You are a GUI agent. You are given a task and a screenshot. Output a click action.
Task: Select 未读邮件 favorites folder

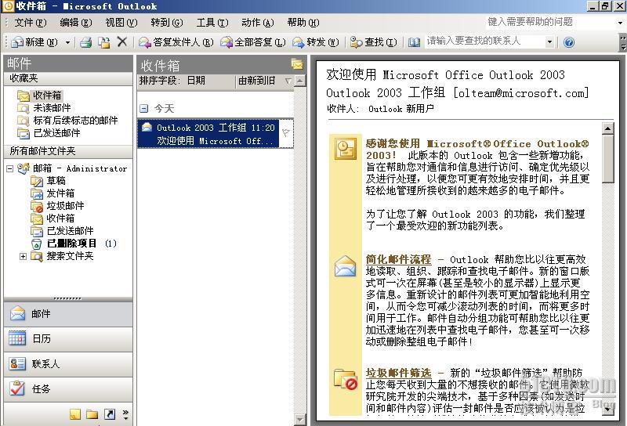pyautogui.click(x=44, y=108)
